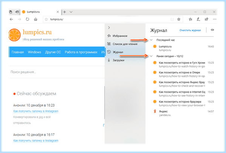Click Очистить журнал link
Viewport: 226px width, 153px height.
point(190,30)
